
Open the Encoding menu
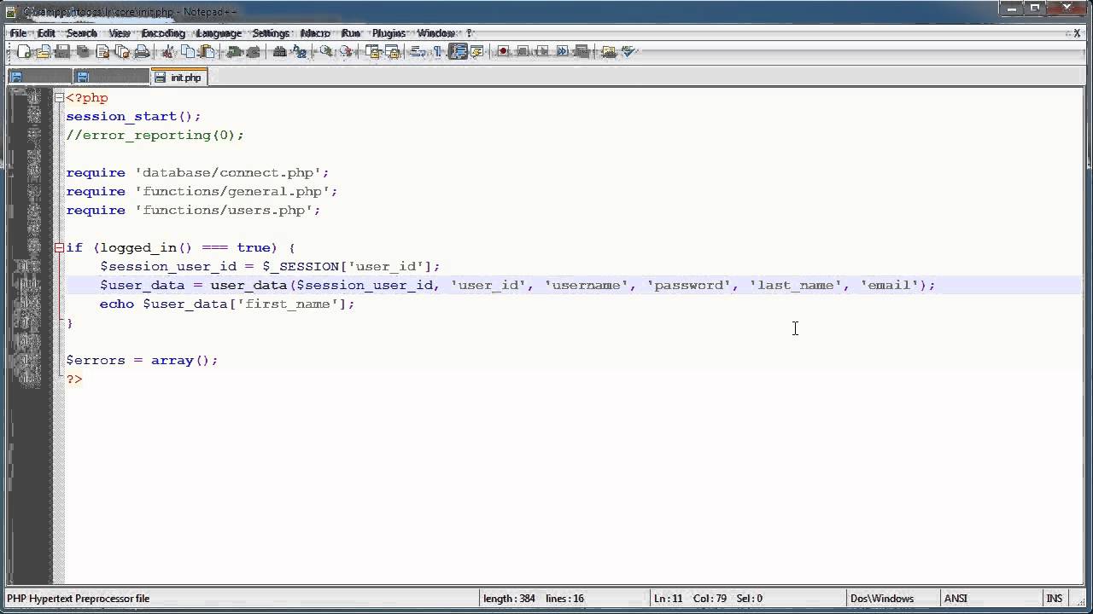coord(163,33)
